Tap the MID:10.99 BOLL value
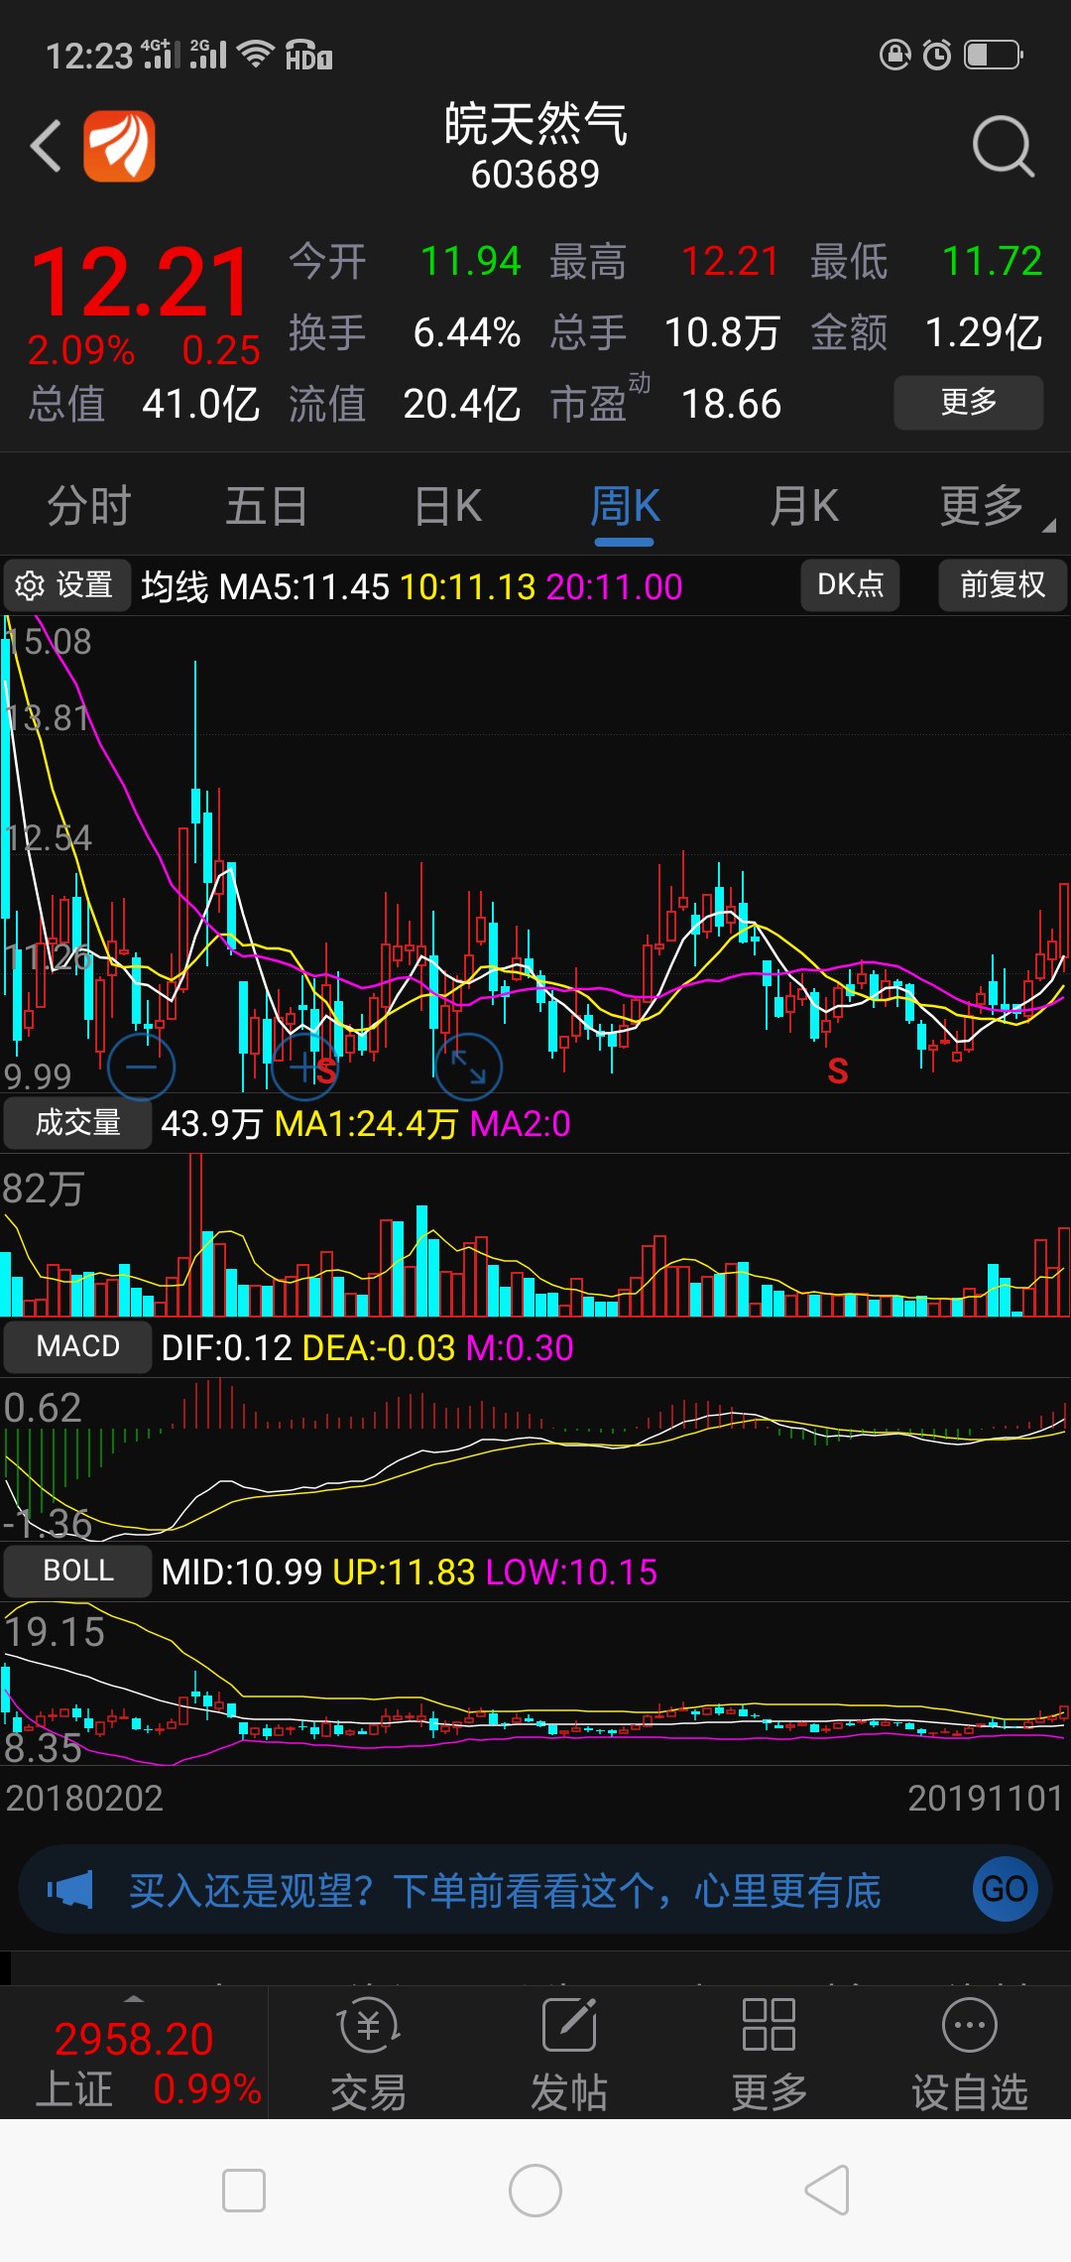Screen dimensions: 1071x2262 pos(242,1572)
